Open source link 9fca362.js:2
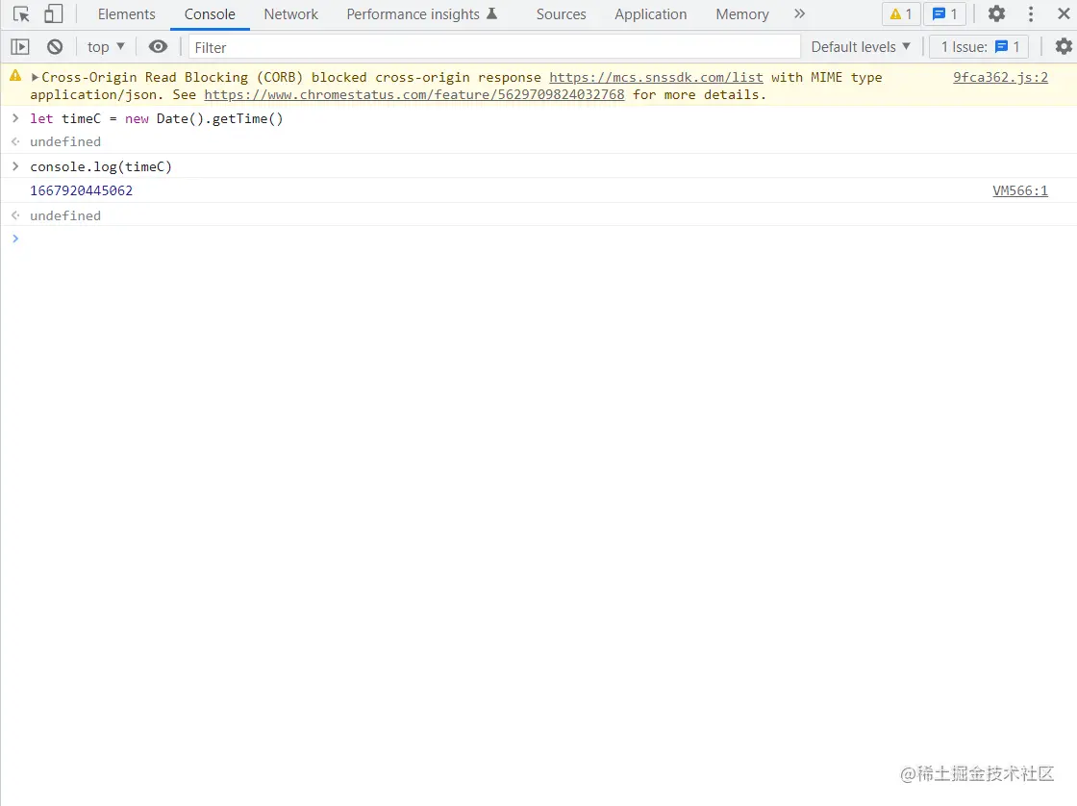 click(x=1000, y=77)
